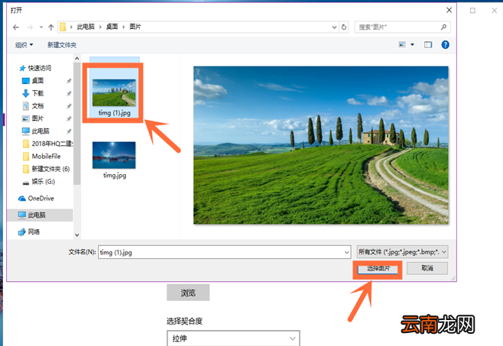Select timg (1).jpg thumbnail
Image resolution: width=503 pixels, height=346 pixels.
click(x=114, y=93)
